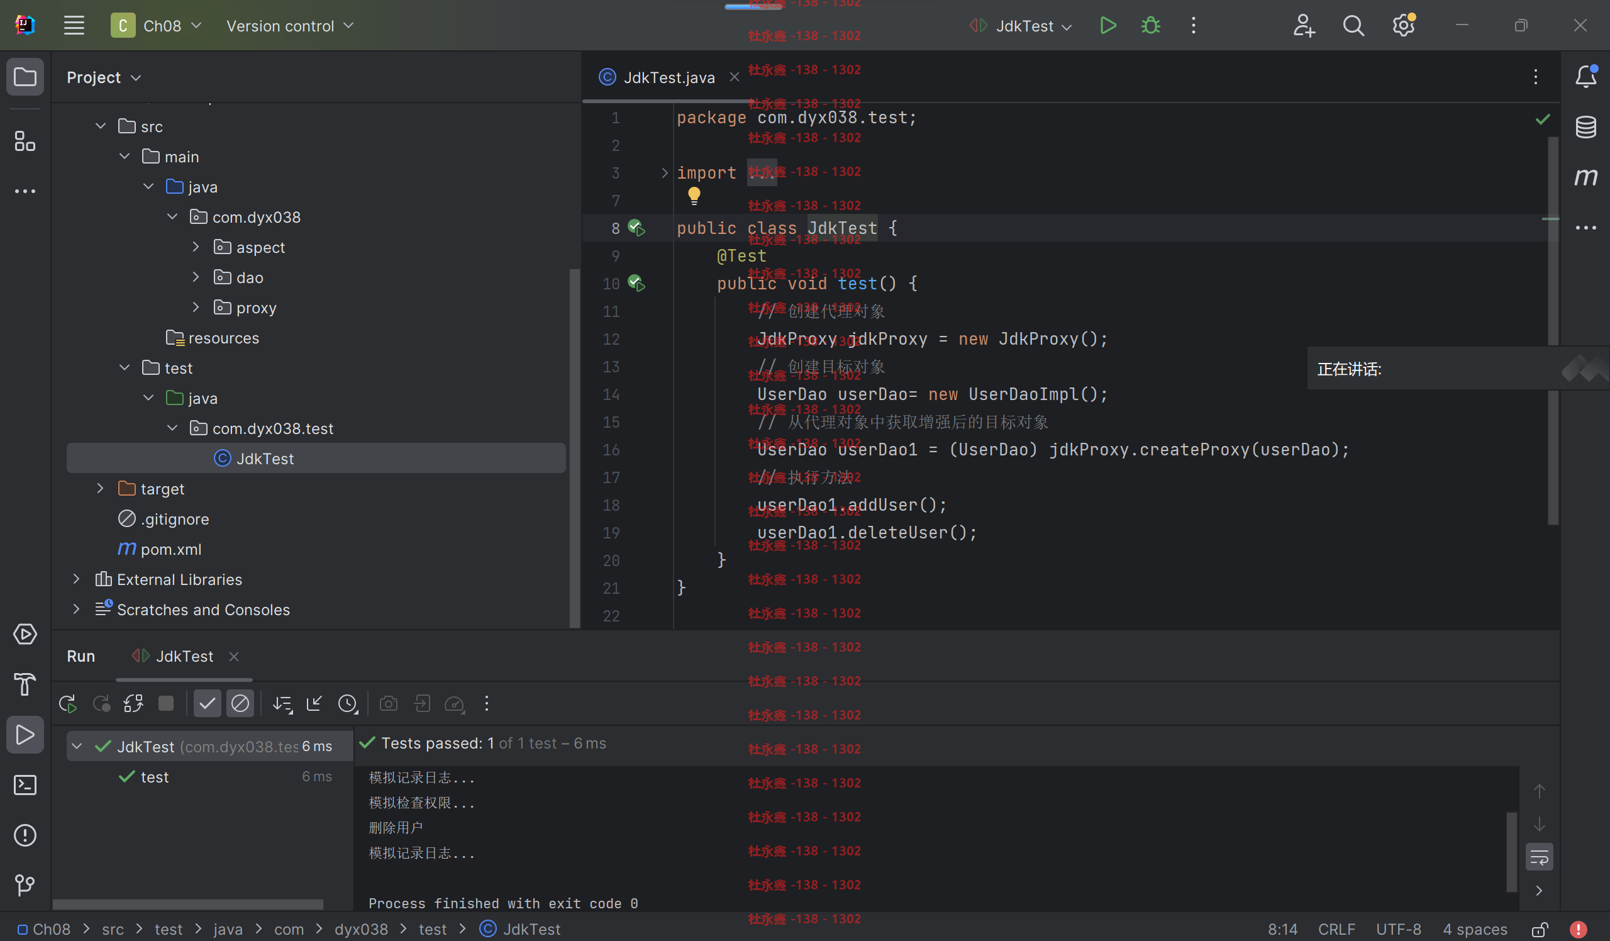This screenshot has height=941, width=1610.
Task: Open the Code With Me add-user icon
Action: 1303,26
